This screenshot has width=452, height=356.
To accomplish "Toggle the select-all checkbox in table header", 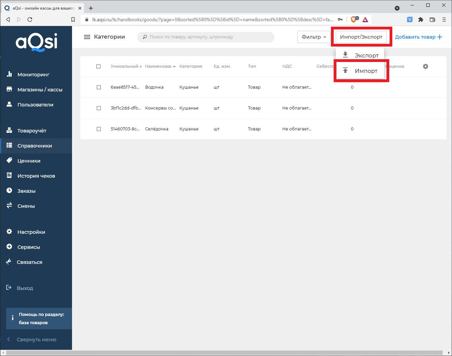I will click(98, 66).
